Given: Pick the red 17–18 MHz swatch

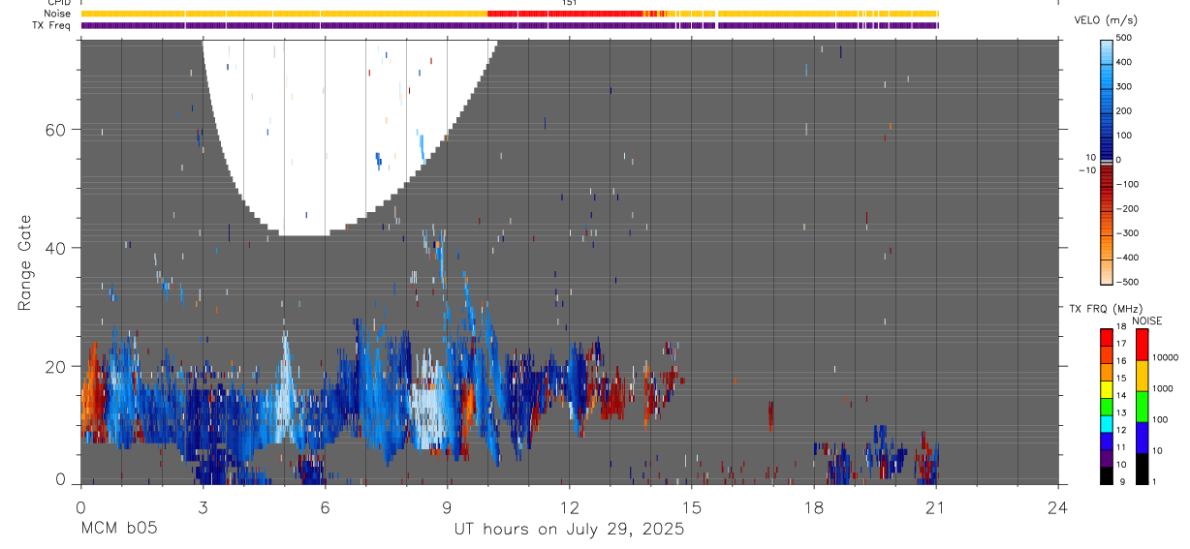Looking at the screenshot, I should click(x=1106, y=337).
